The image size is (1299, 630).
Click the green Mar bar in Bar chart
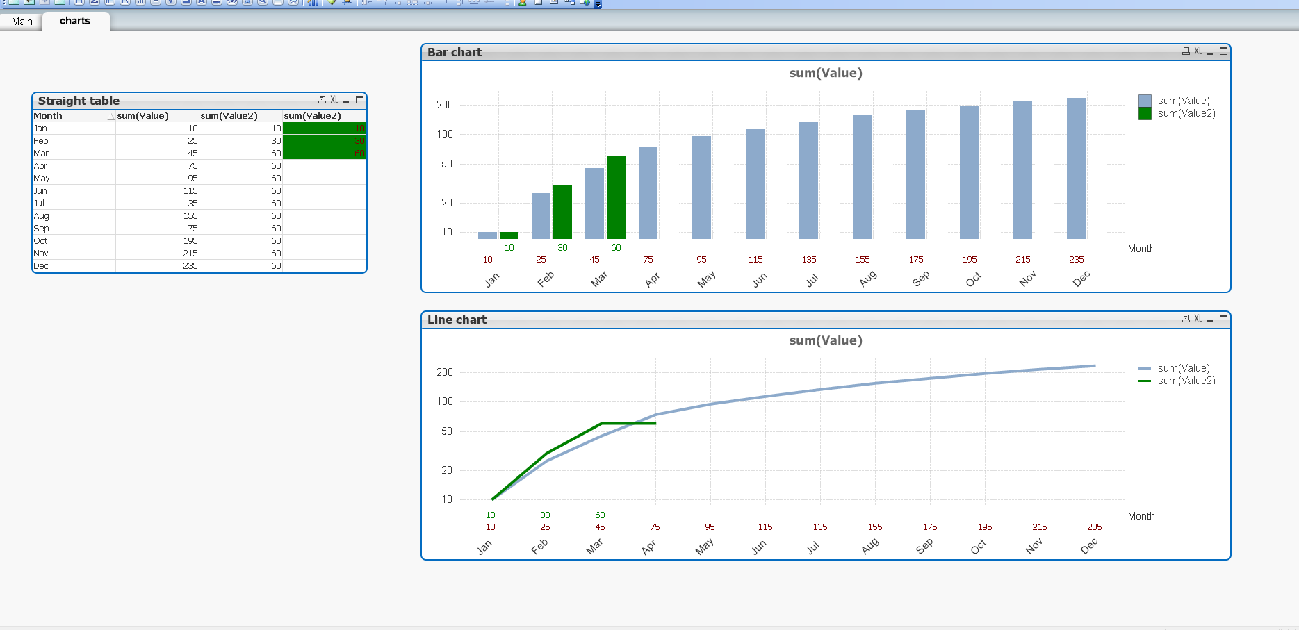[616, 197]
